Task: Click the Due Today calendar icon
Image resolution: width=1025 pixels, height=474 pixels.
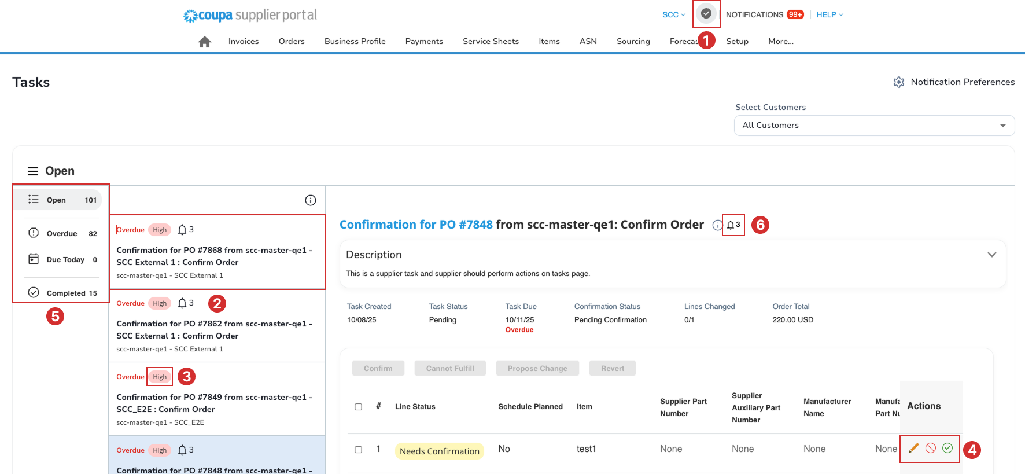Action: pyautogui.click(x=34, y=259)
